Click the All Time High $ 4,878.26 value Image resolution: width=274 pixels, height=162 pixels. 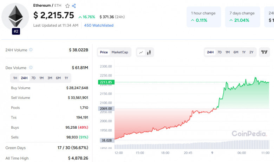78,158
